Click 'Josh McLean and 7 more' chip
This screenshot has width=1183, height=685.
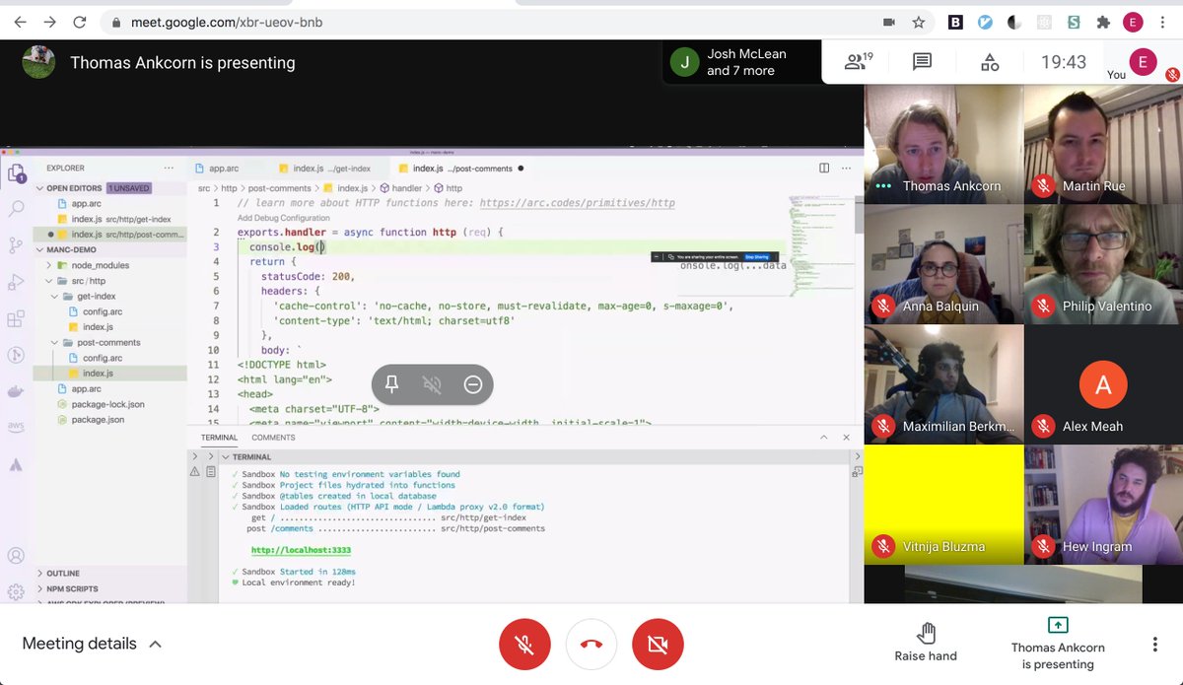pyautogui.click(x=742, y=62)
